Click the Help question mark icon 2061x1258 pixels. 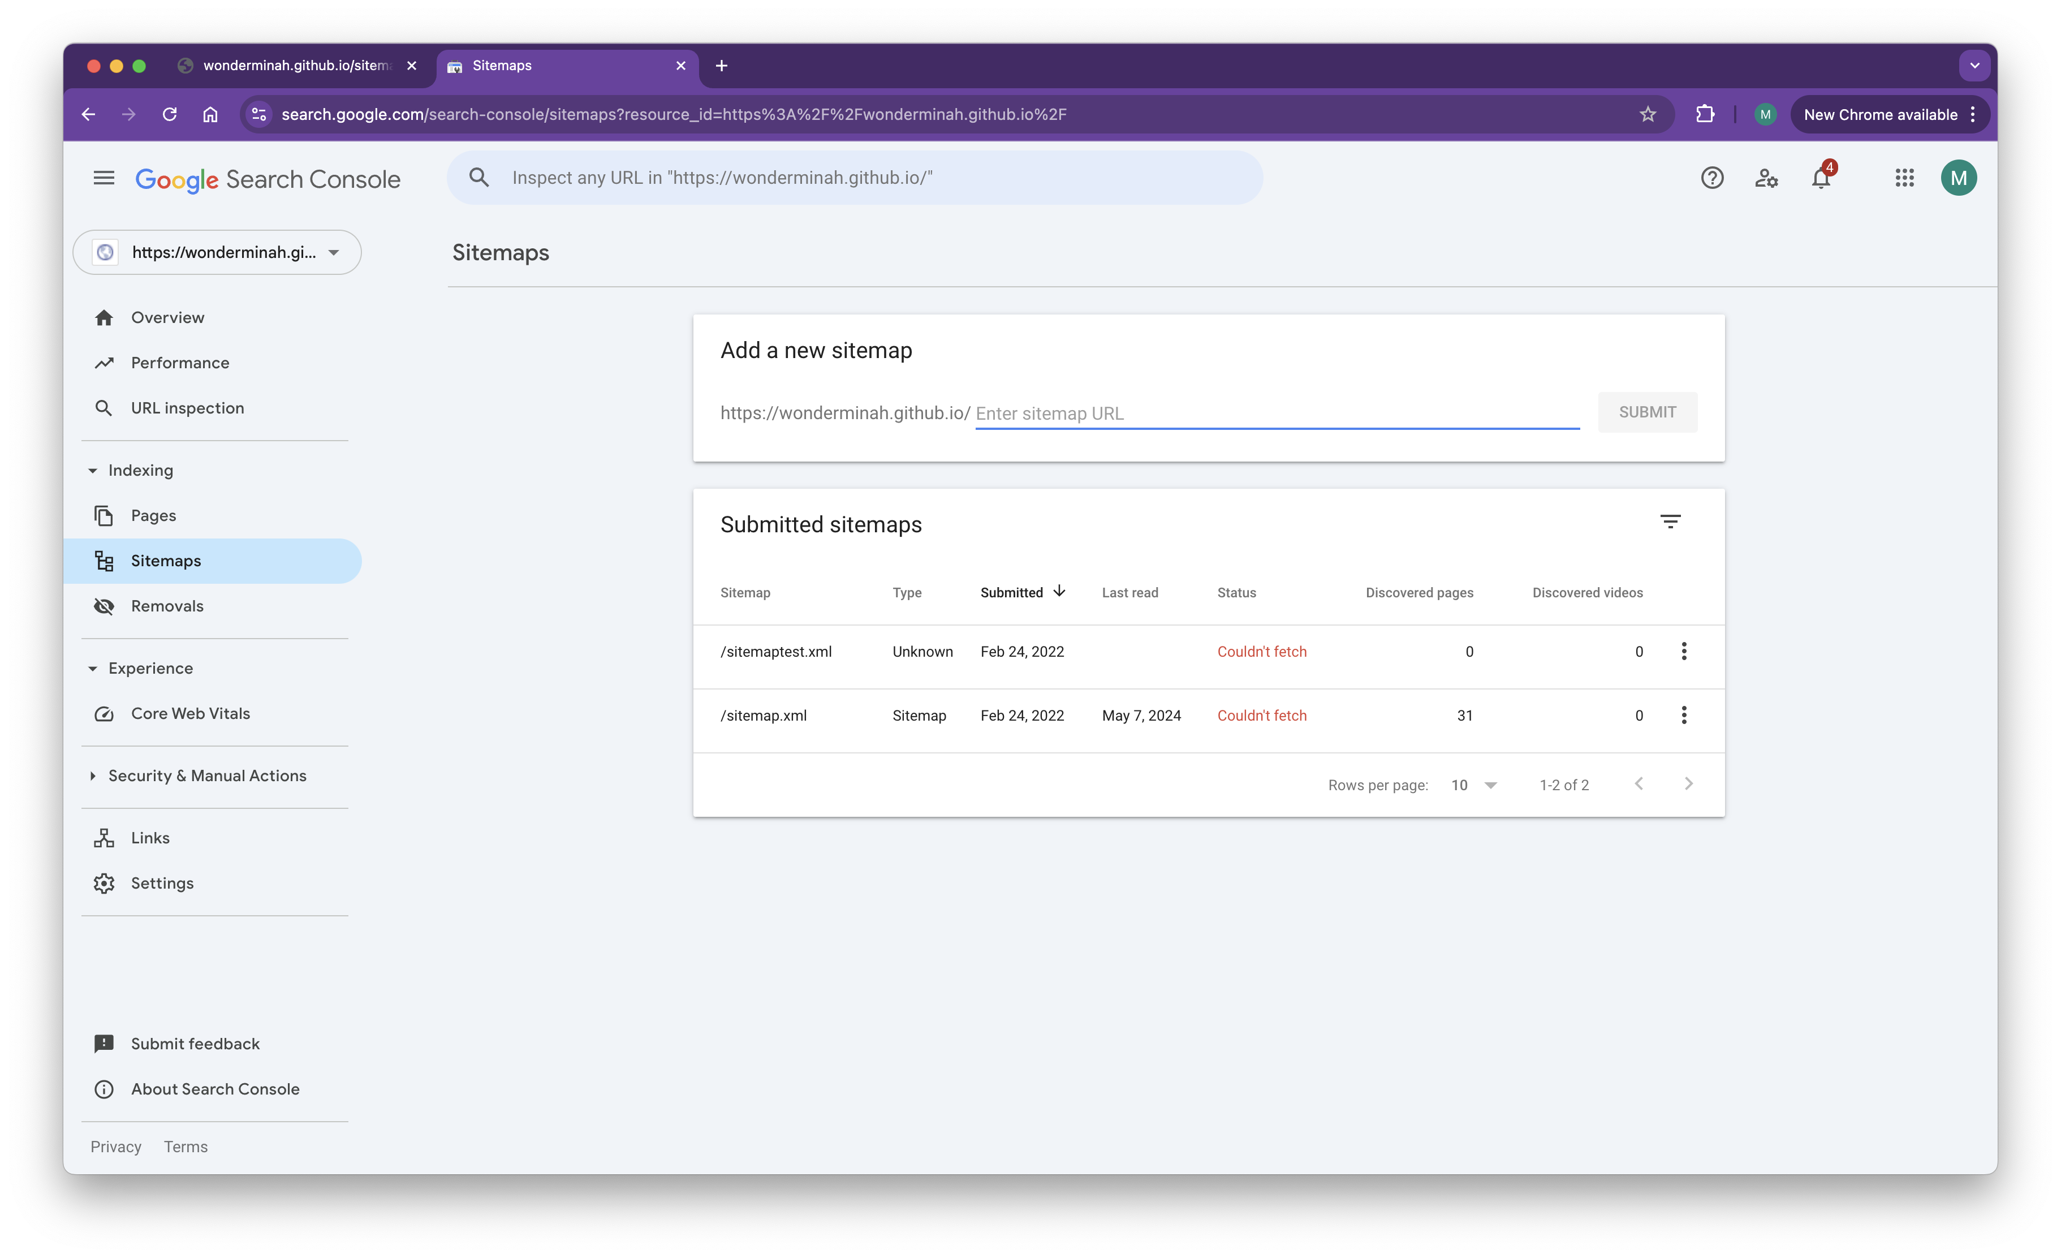[x=1711, y=178]
